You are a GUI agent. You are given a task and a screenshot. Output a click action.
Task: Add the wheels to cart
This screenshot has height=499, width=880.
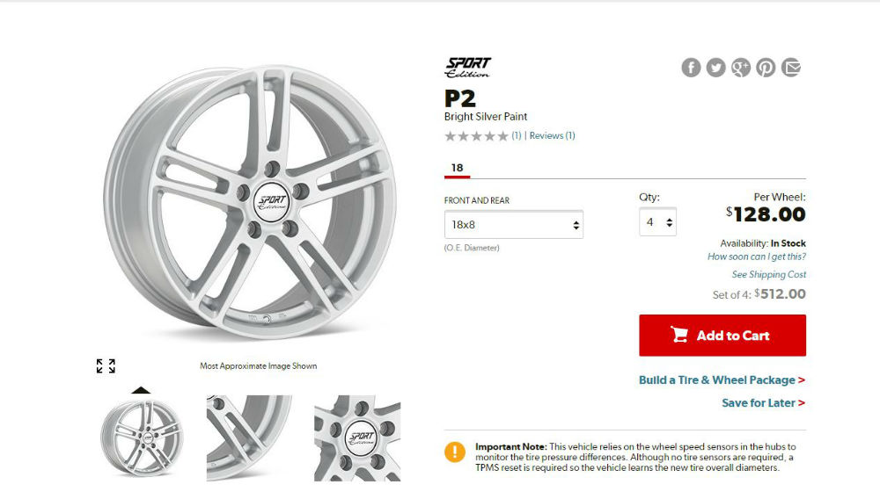coord(722,335)
